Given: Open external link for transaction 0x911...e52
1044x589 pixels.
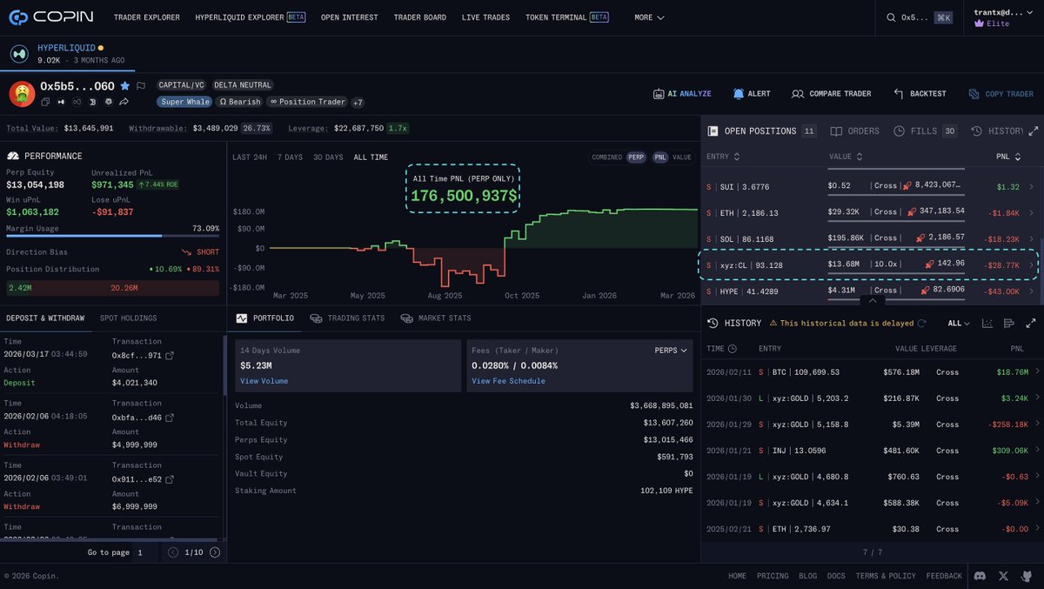Looking at the screenshot, I should point(170,479).
